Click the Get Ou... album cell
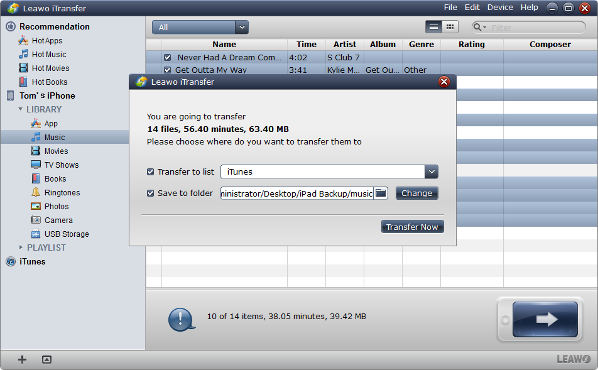Screen dimensions: 598x370 (x=383, y=70)
